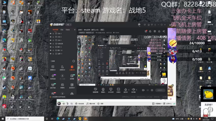Click 应用中心 in the voice chat bar

tap(167, 104)
